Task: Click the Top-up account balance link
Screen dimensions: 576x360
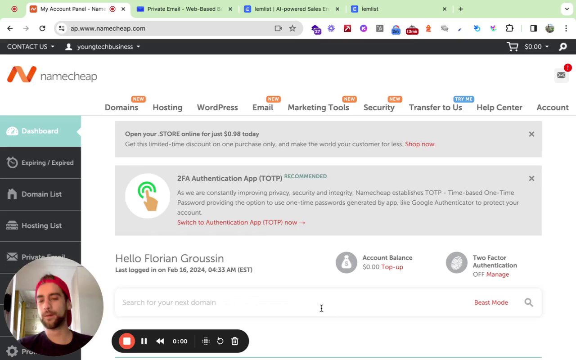Action: 392,267
